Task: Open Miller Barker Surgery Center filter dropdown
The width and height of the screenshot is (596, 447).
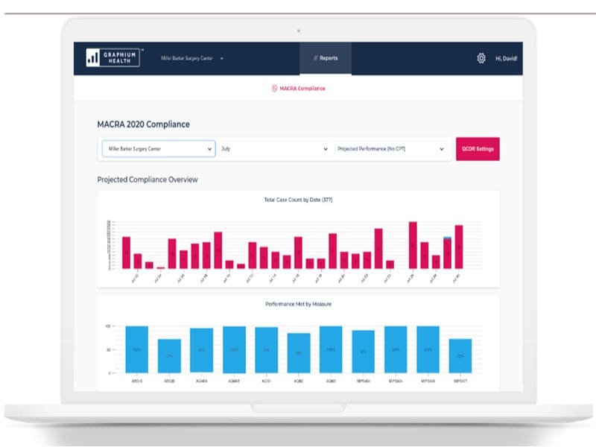Action: pos(159,148)
